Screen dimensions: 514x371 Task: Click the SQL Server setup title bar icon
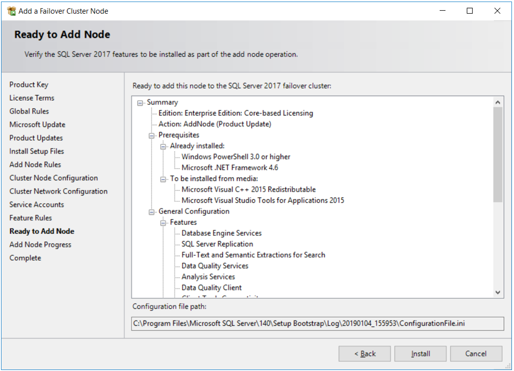[12, 11]
